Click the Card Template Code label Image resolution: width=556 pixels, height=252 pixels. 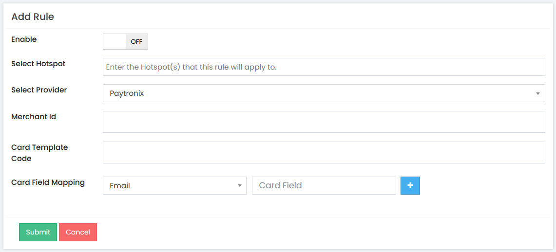point(39,153)
